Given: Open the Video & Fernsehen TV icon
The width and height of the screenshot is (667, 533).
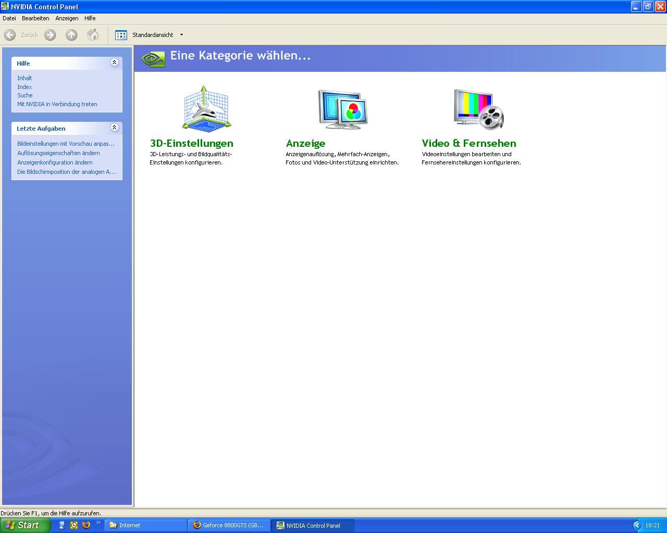Looking at the screenshot, I should [479, 109].
